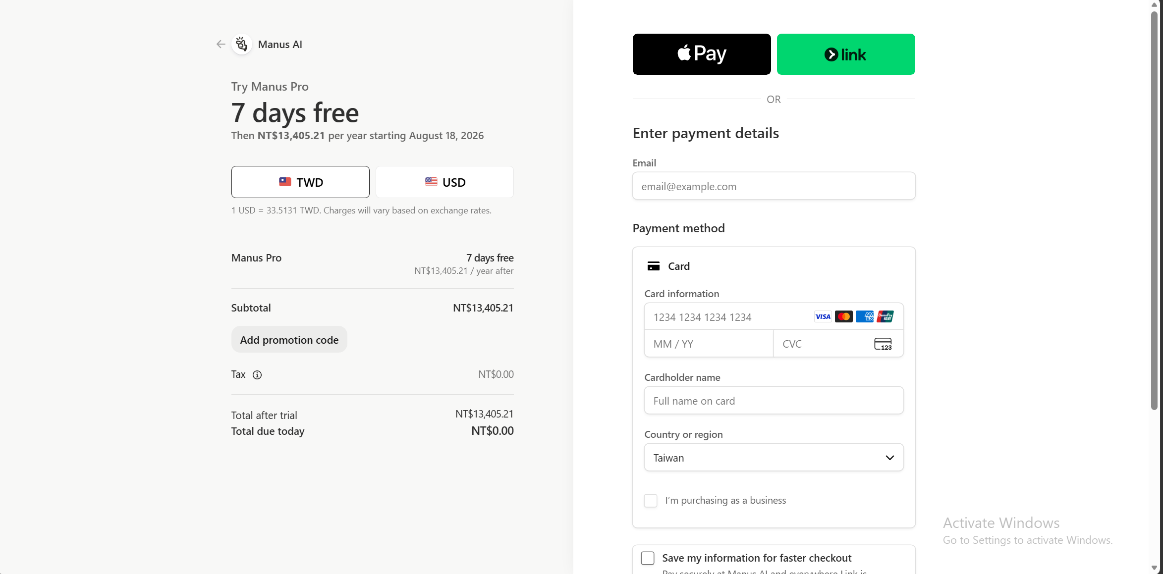The image size is (1163, 574).
Task: Click Add promotion code
Action: (289, 340)
